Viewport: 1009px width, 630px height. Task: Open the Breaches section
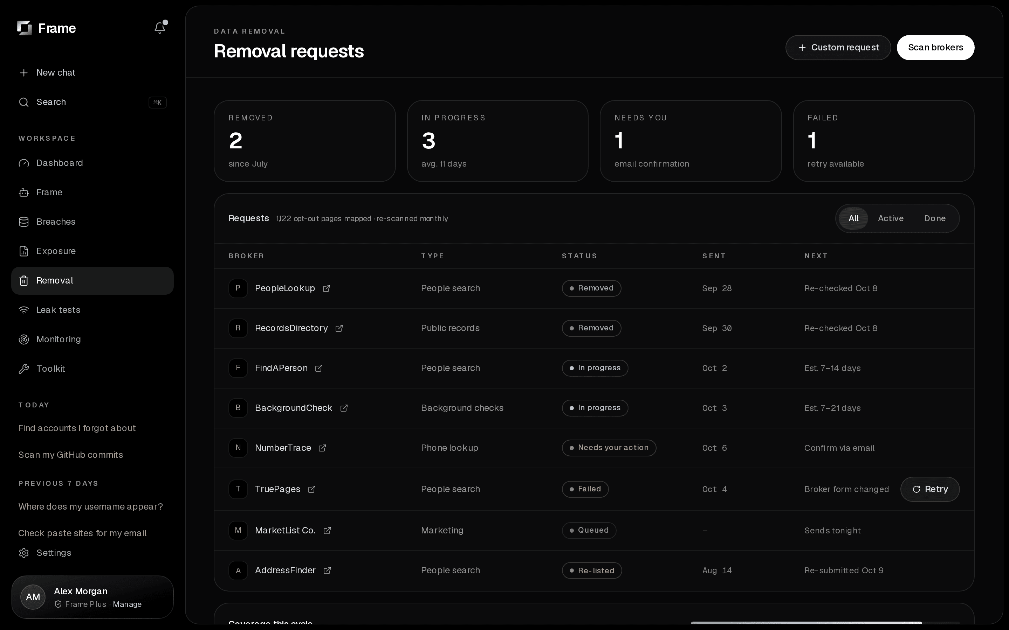92,222
